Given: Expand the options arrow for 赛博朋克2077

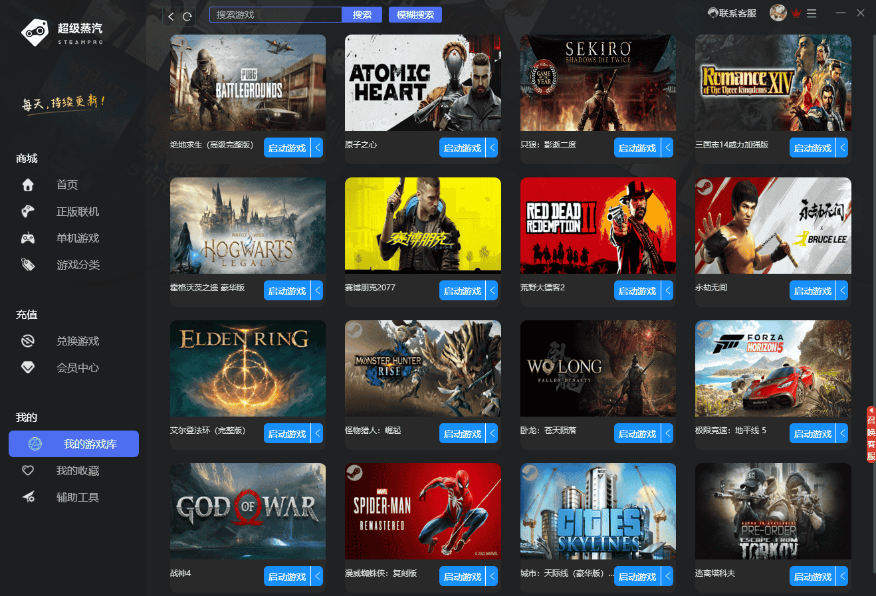Looking at the screenshot, I should tap(493, 290).
